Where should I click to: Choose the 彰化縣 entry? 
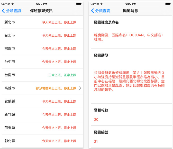pos(42,141)
